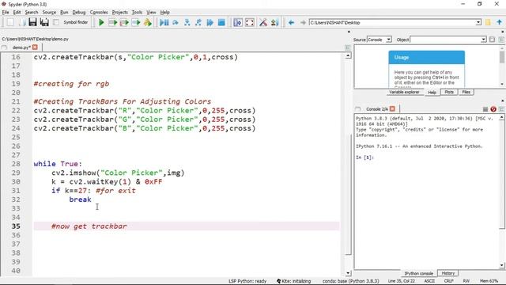Open the Projects menu
This screenshot has width=506, height=285.
click(x=119, y=13)
